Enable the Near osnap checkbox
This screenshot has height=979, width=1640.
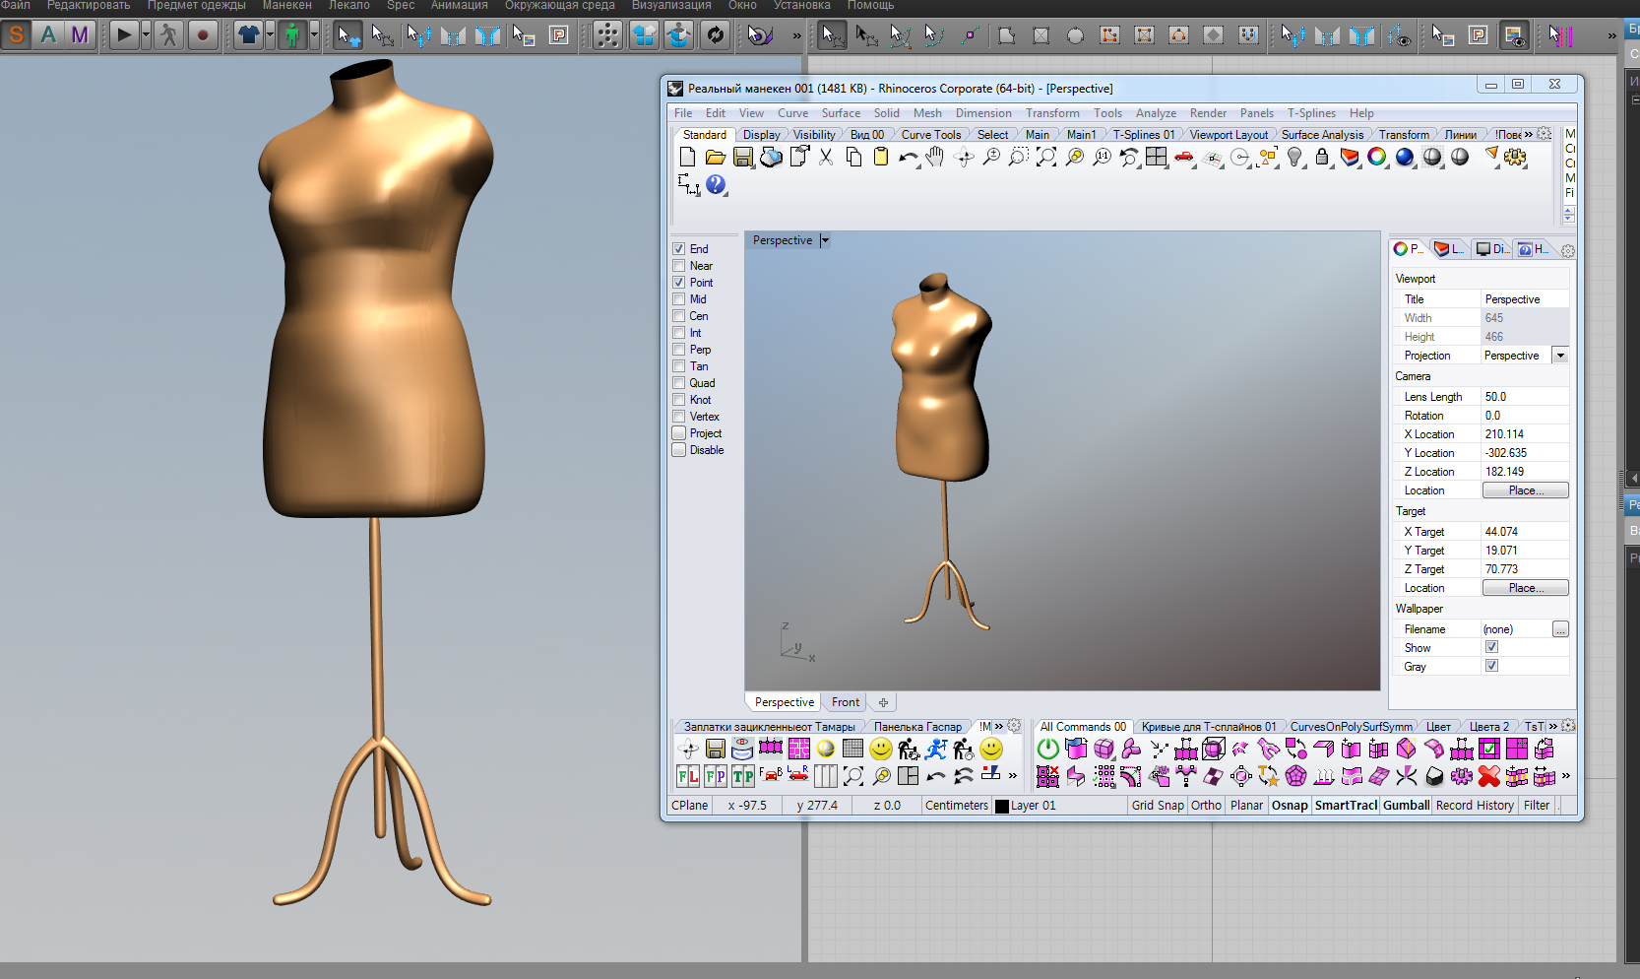pos(679,266)
